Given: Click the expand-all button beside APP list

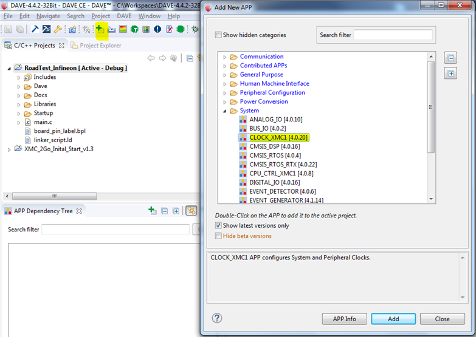Looking at the screenshot, I should (450, 73).
